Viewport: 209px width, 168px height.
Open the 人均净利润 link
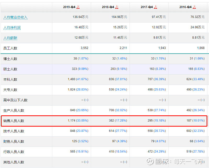coord(12,28)
